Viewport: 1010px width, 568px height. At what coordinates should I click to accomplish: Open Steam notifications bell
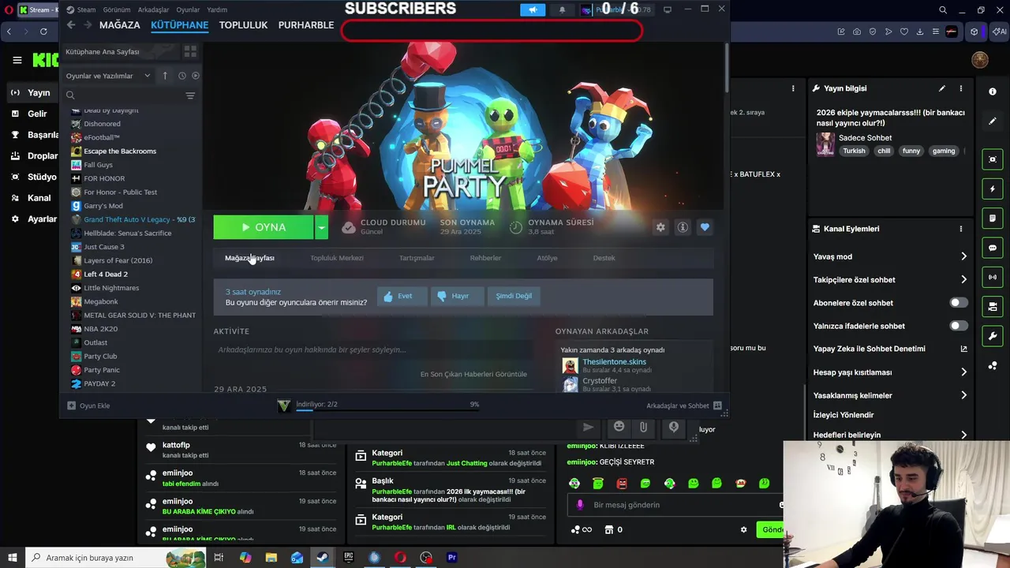562,9
